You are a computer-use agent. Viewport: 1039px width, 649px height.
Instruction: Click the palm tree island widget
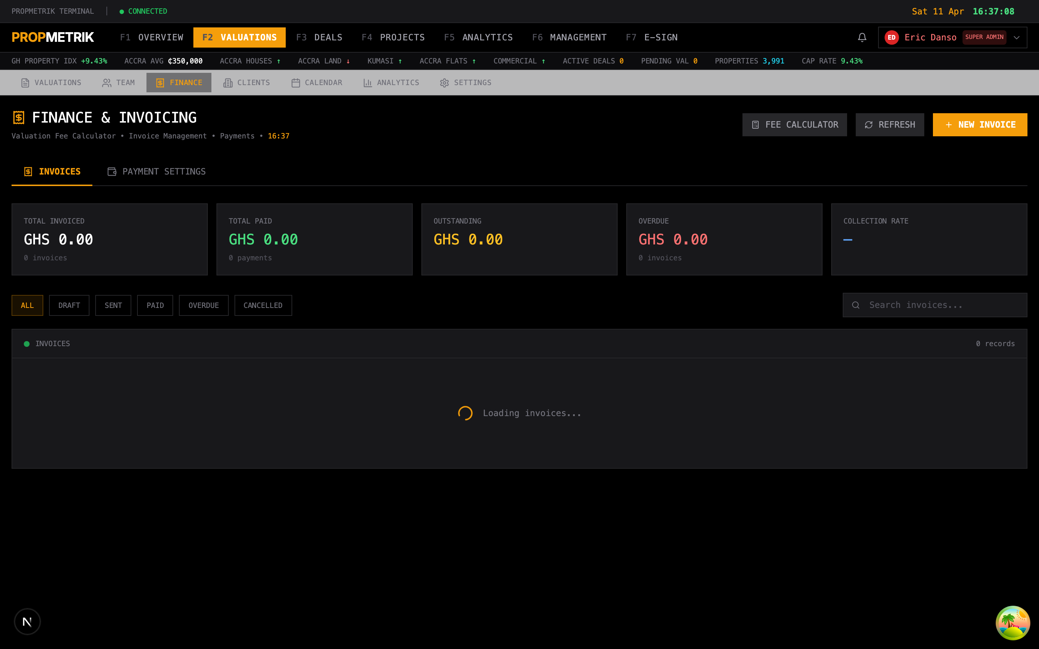tap(1012, 622)
